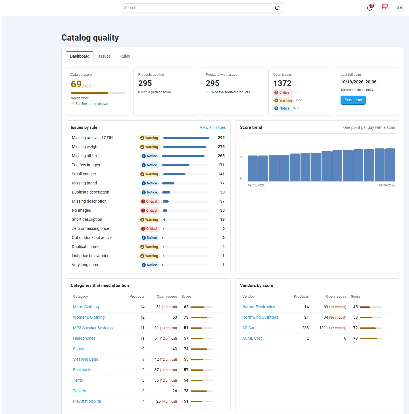Open the CS-Cart vendor link
The width and height of the screenshot is (409, 414).
[249, 328]
